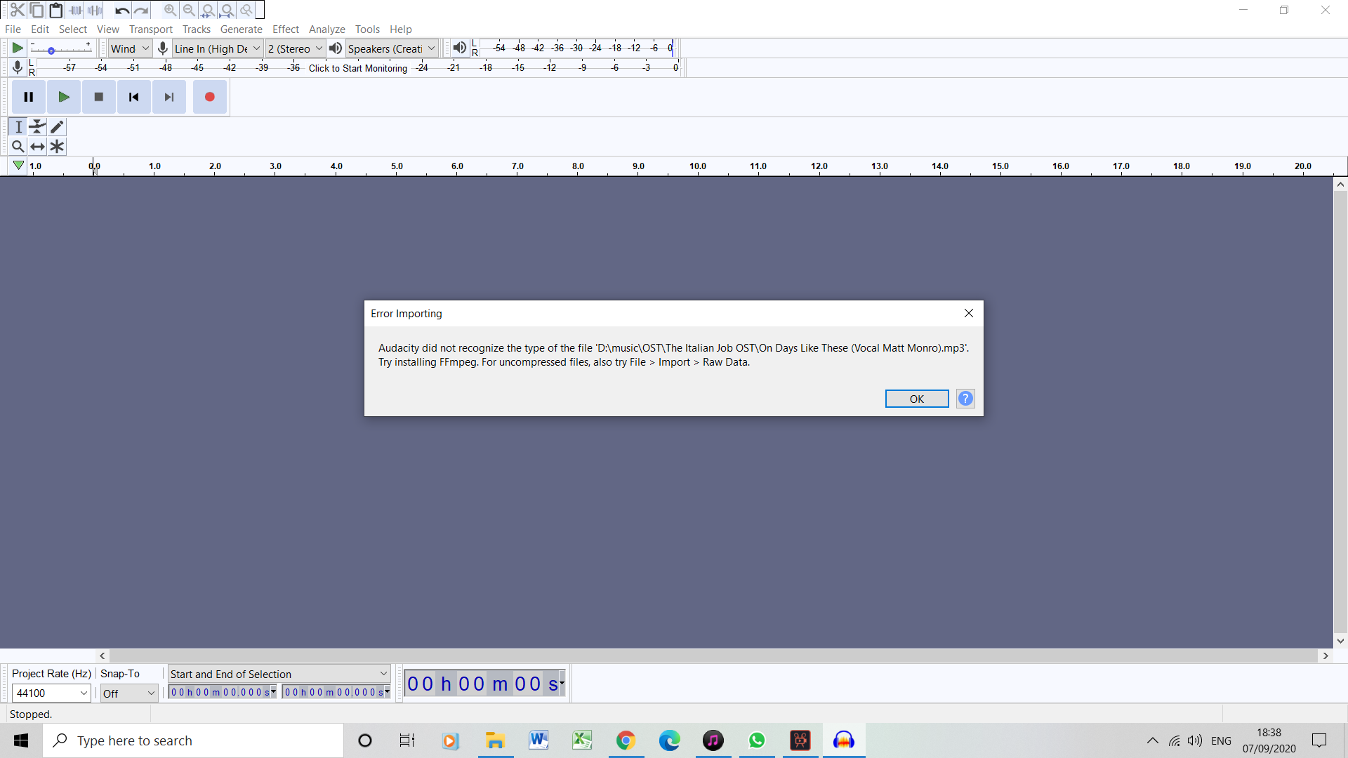Click the Fit selection to width icon
This screenshot has width=1348, height=758.
pos(208,10)
